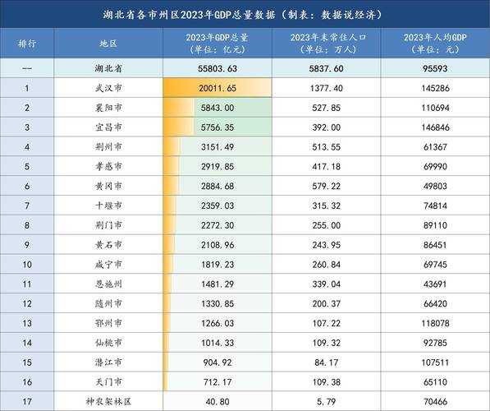
Task: Select the per-capita value 95593
Action: click(435, 68)
